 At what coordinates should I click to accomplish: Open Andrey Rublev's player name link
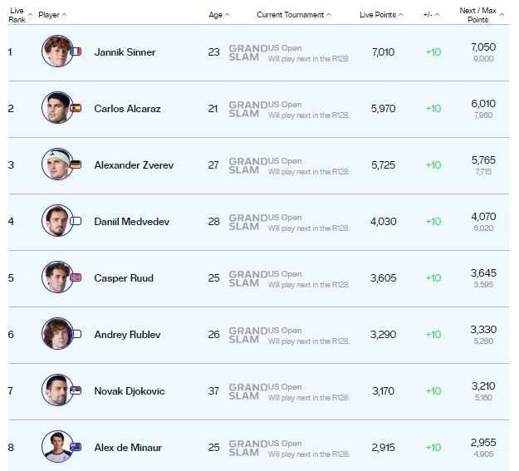point(127,334)
